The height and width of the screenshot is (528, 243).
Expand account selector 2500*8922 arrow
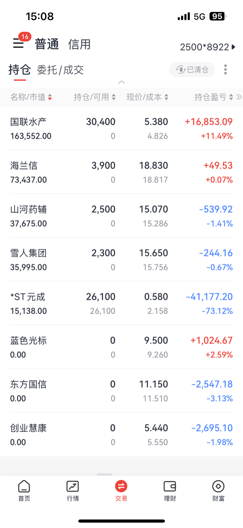234,47
